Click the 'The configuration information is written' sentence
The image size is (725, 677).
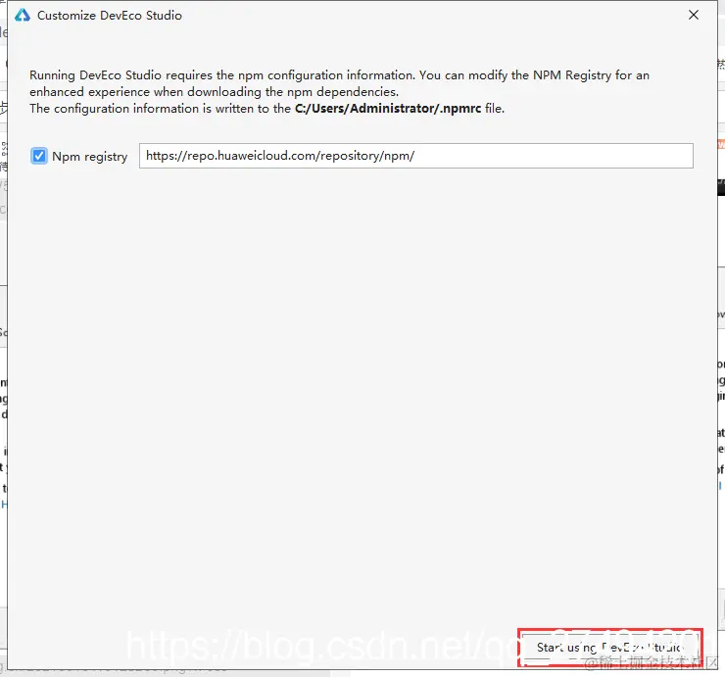click(x=266, y=108)
